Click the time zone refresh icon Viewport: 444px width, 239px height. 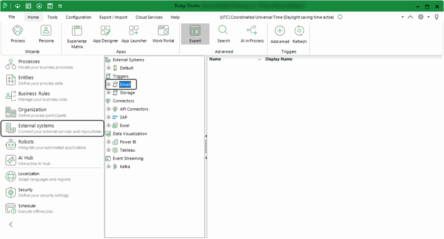pos(340,17)
